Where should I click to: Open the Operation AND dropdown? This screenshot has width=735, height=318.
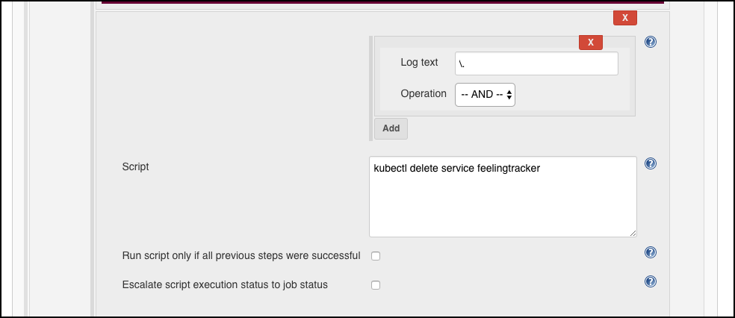coord(486,95)
